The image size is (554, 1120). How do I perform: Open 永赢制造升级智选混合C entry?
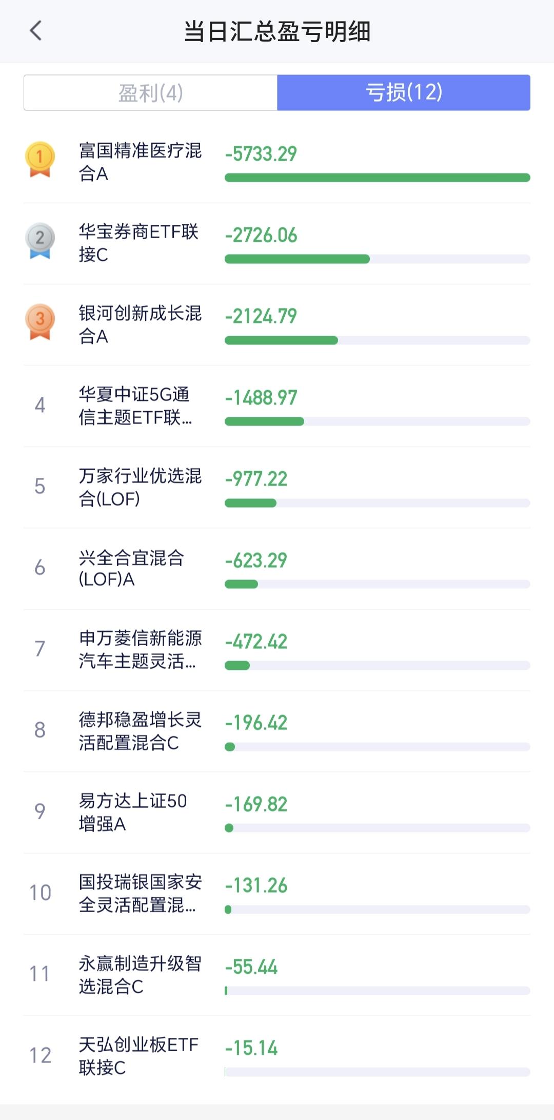click(x=277, y=975)
